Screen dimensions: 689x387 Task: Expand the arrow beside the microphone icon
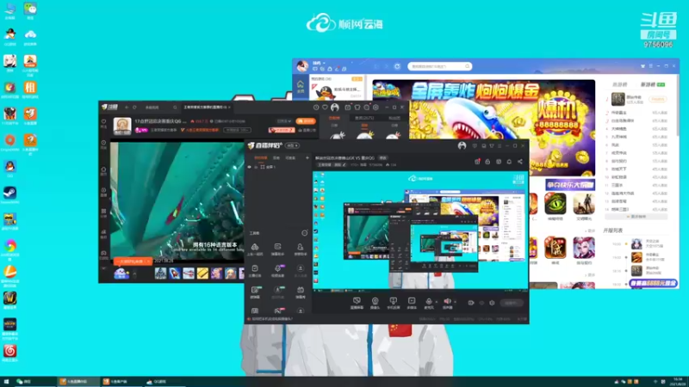(x=436, y=302)
